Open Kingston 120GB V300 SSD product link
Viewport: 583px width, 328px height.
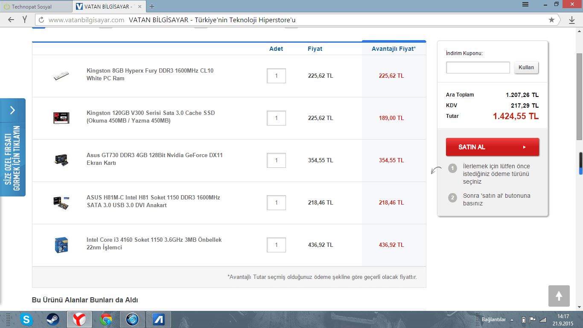pyautogui.click(x=151, y=117)
